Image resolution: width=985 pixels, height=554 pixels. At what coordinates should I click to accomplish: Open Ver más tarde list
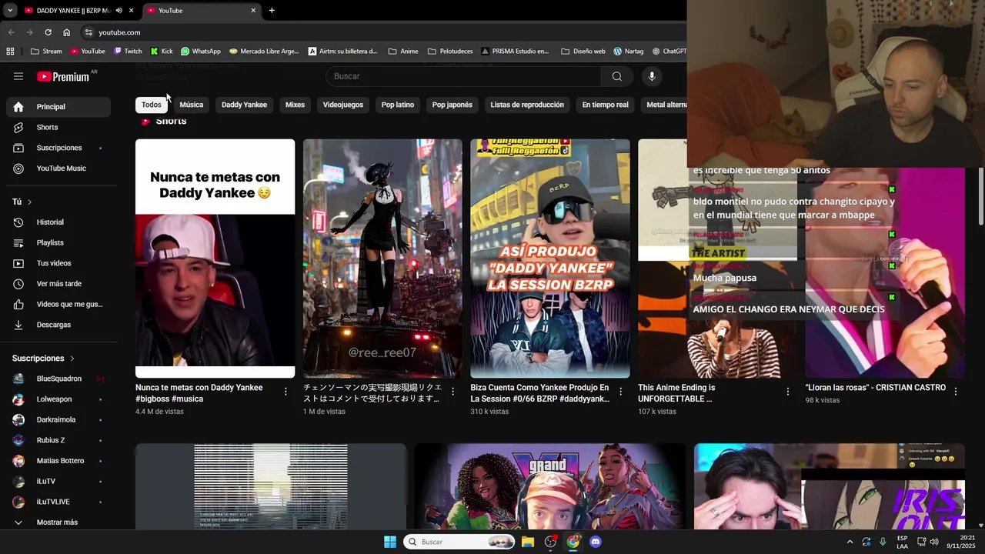click(58, 284)
